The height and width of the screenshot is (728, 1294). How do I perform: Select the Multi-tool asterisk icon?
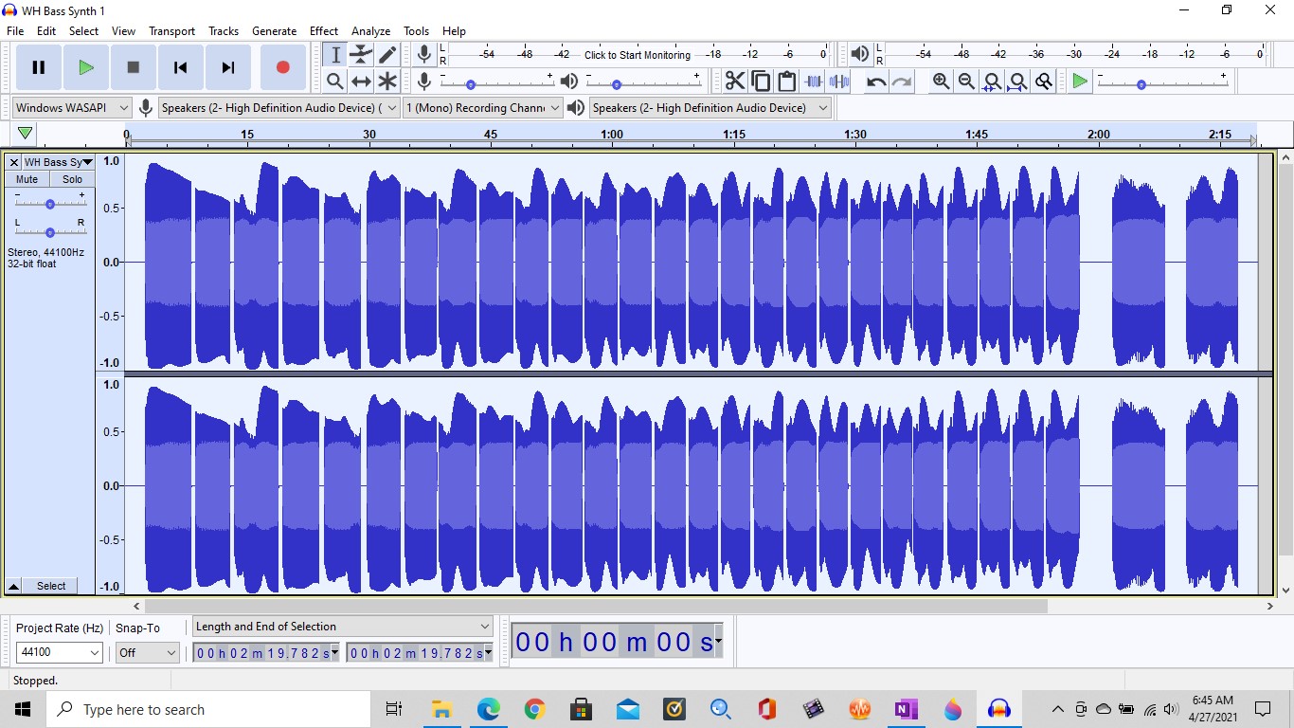(x=387, y=82)
